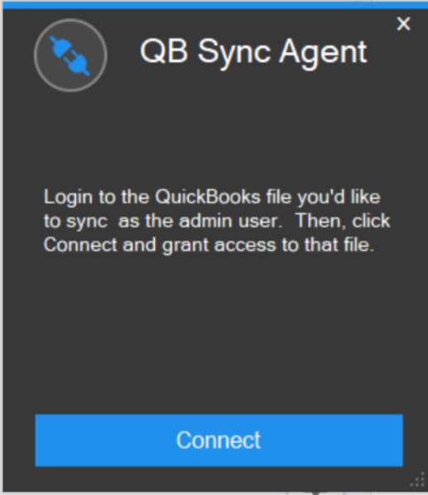Select the word QuickBooks in instructions

coord(208,197)
